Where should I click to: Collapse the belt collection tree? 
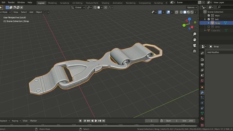point(205,19)
